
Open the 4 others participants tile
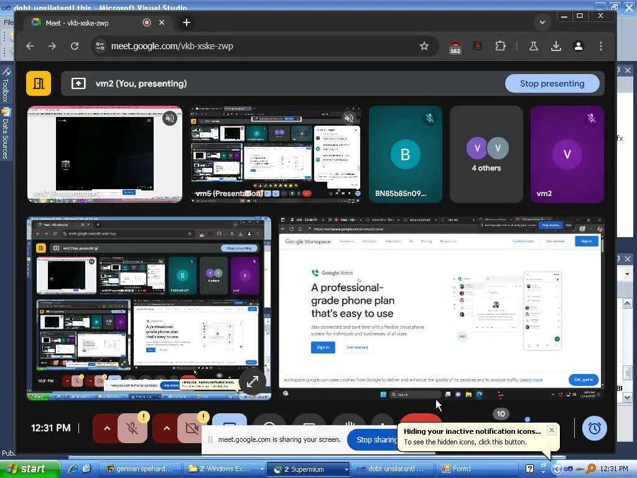point(486,154)
